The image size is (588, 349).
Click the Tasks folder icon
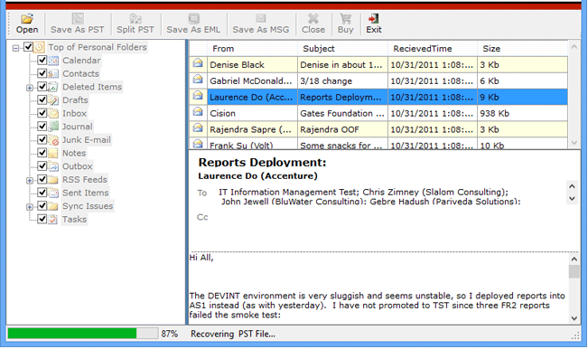tap(53, 219)
